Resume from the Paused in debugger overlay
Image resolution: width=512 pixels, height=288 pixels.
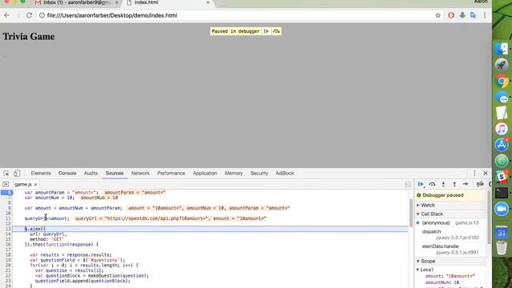tap(266, 31)
